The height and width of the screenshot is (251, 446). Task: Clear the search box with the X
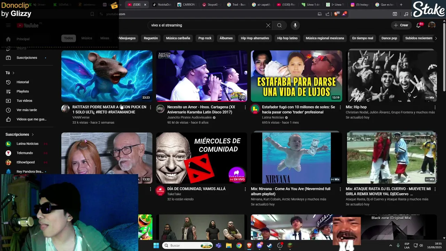pyautogui.click(x=268, y=25)
